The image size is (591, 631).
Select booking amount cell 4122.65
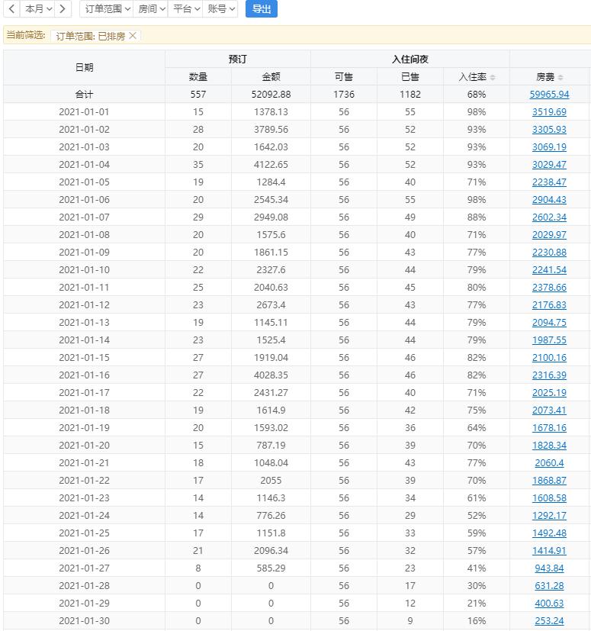271,165
